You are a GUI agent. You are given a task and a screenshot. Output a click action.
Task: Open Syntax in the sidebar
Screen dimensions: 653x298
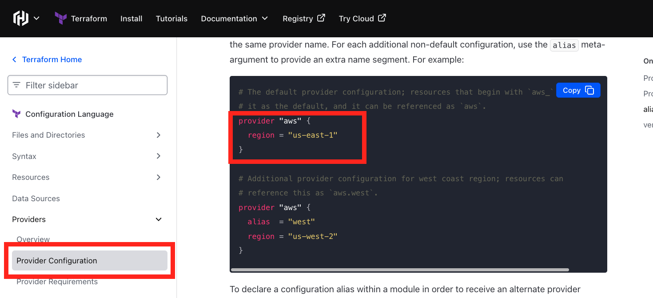[24, 156]
